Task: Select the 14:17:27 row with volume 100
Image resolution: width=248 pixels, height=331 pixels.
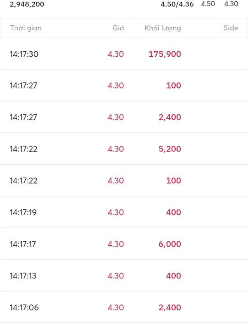Action: click(x=124, y=86)
